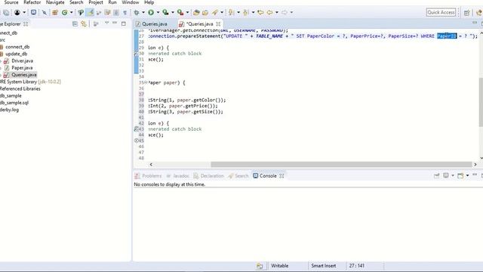Toggle Mark Occurrences highlighter button
Image resolution: width=483 pixels, height=272 pixels.
(91, 12)
